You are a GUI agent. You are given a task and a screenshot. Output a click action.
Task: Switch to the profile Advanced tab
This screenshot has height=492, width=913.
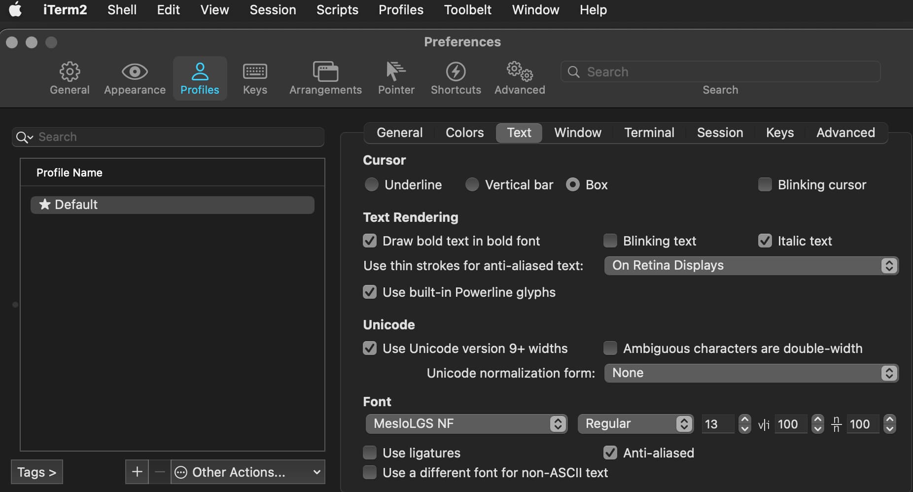845,133
